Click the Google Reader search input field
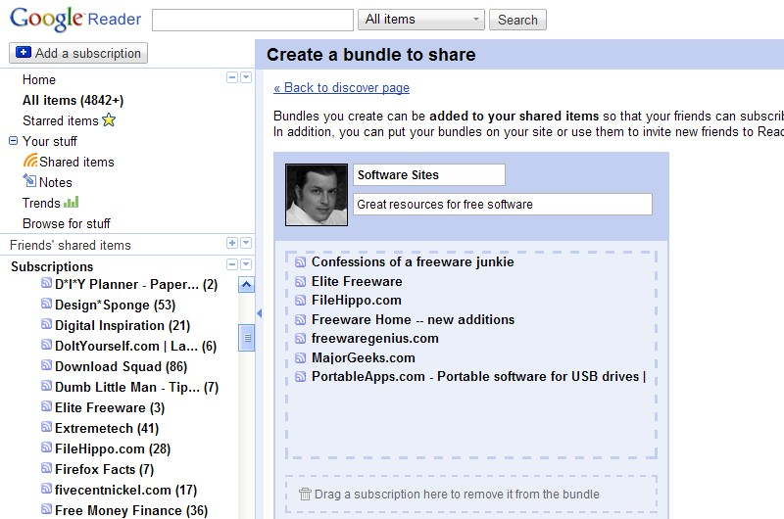Image resolution: width=784 pixels, height=519 pixels. 253,20
